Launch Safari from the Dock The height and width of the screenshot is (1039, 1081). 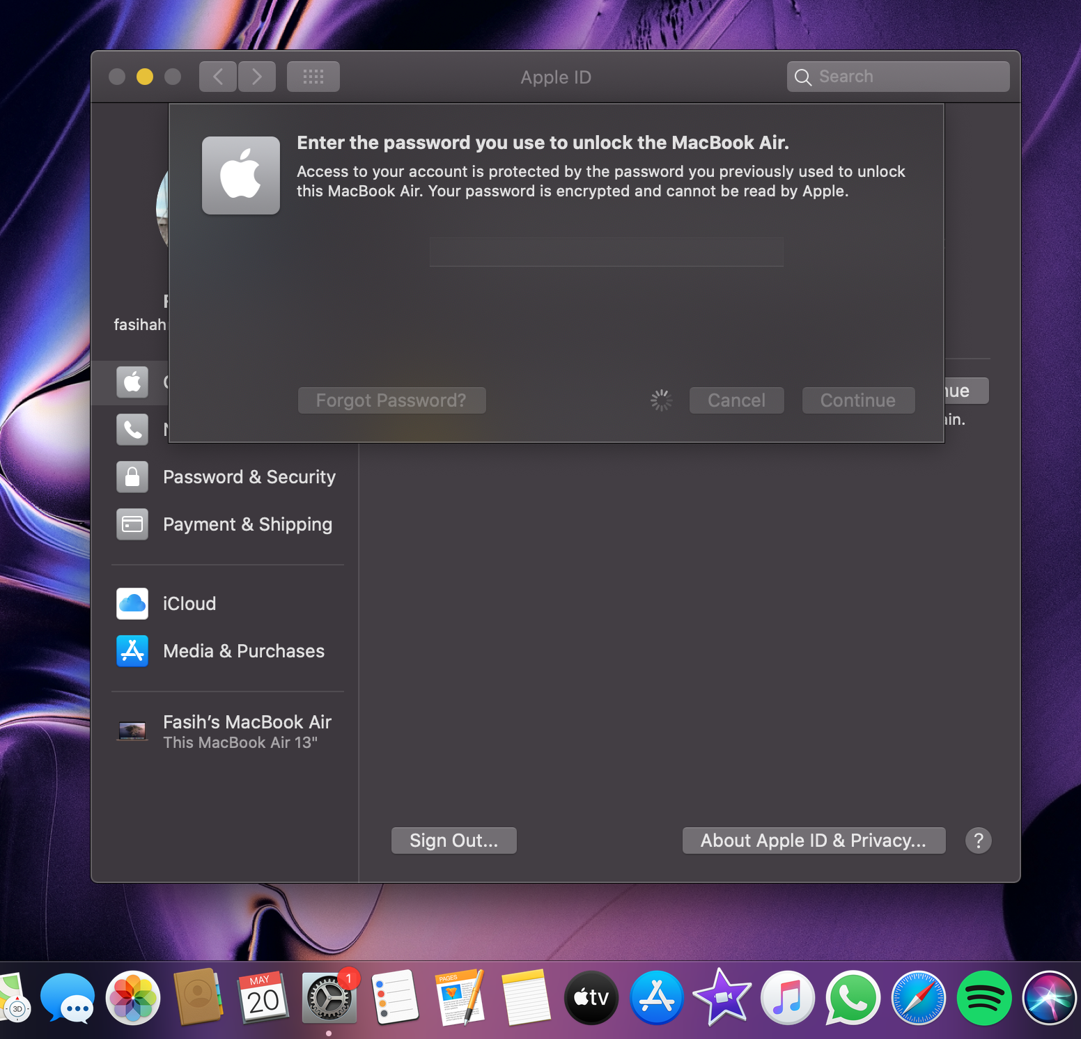[x=918, y=998]
